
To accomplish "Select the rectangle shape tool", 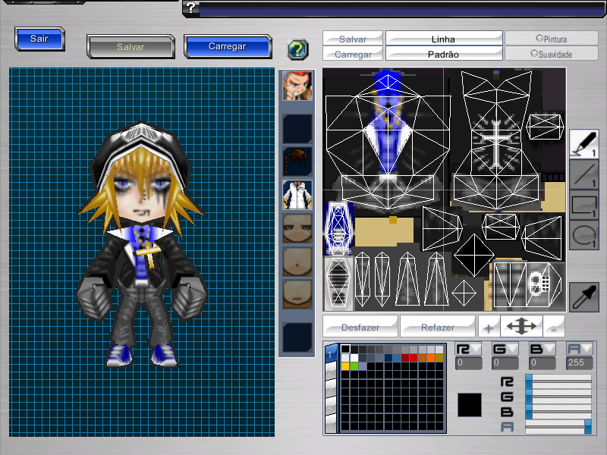I will click(583, 205).
